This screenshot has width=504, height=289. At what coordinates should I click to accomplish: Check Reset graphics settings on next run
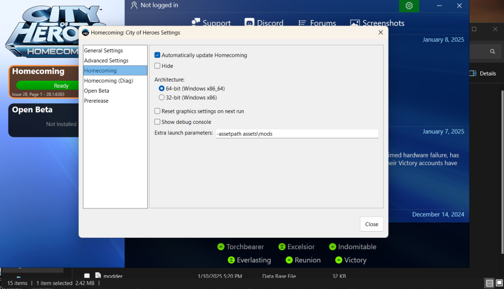(x=158, y=111)
